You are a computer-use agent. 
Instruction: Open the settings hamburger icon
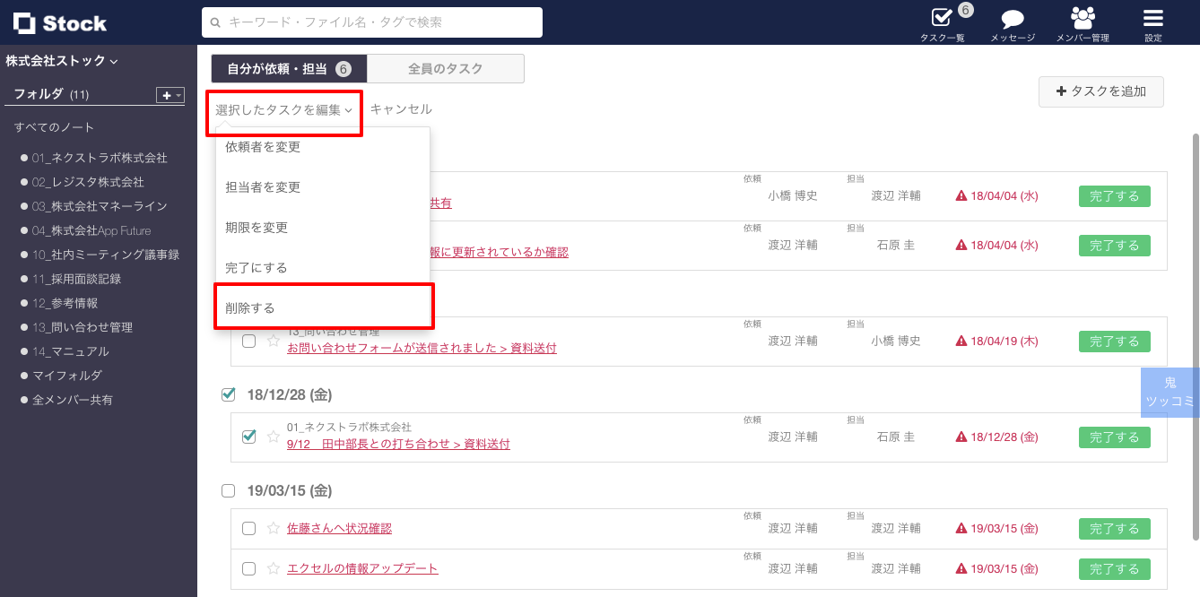1152,18
